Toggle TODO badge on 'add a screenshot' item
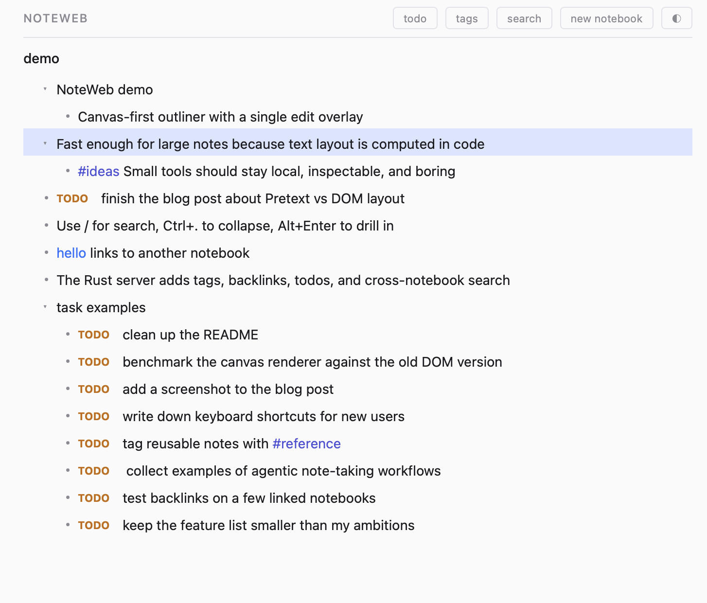This screenshot has width=707, height=603. point(93,389)
